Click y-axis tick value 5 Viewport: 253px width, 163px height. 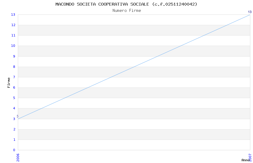[14, 98]
